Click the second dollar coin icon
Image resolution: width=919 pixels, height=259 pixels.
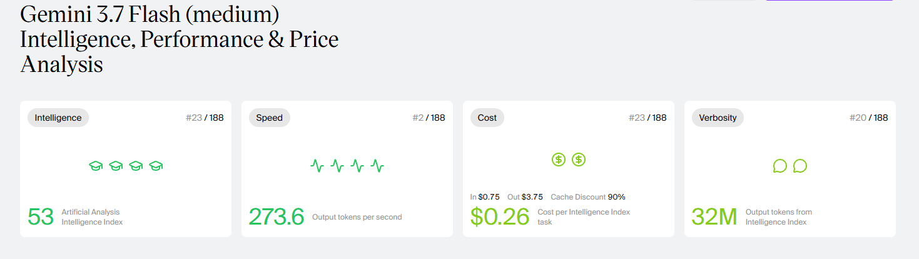pyautogui.click(x=579, y=160)
